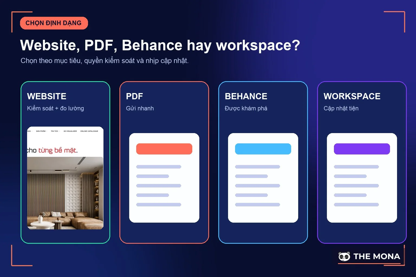Click the red "từng bề mặt." slogan text

(x=58, y=150)
